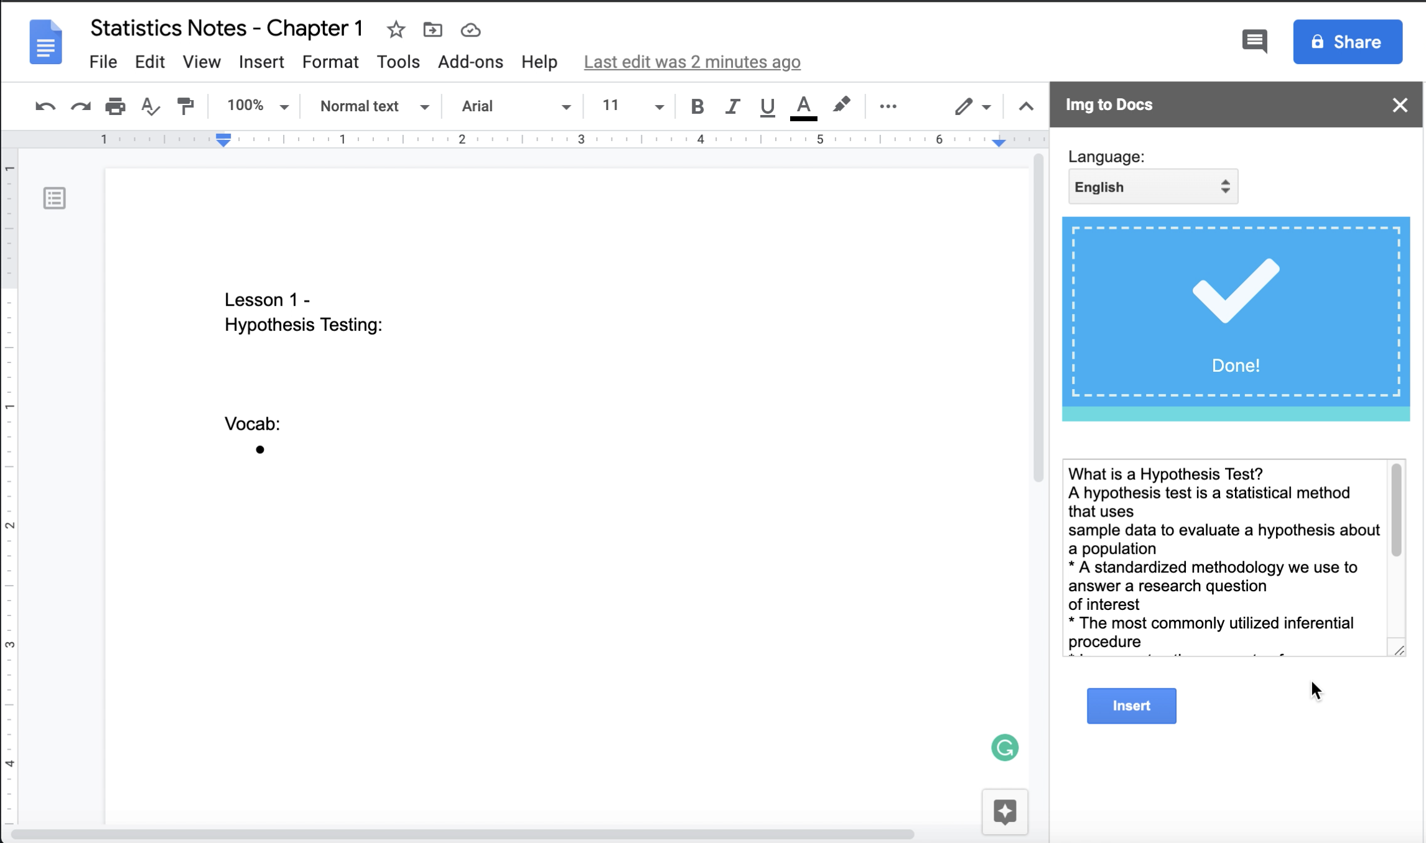Open the Tools menu

pos(399,62)
